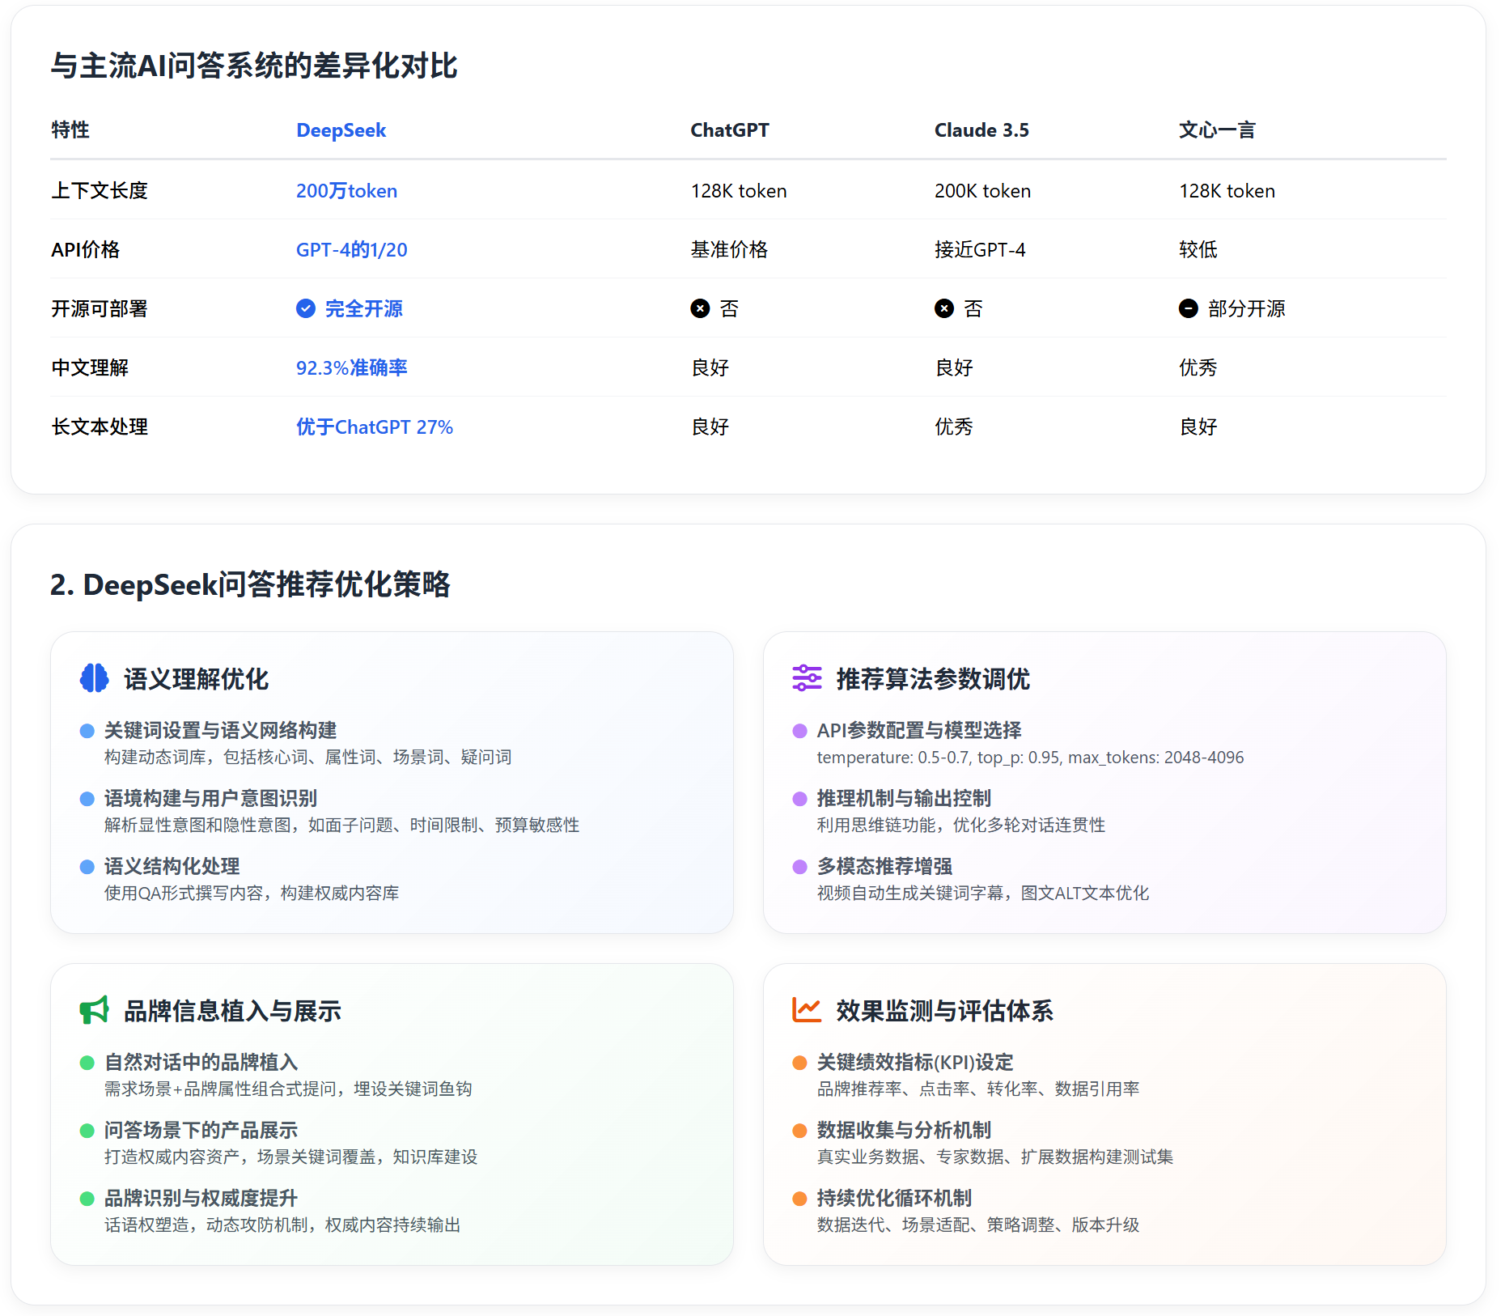Viewport: 1505px width, 1316px height.
Task: Click the API价格 row label
Action: pyautogui.click(x=85, y=250)
